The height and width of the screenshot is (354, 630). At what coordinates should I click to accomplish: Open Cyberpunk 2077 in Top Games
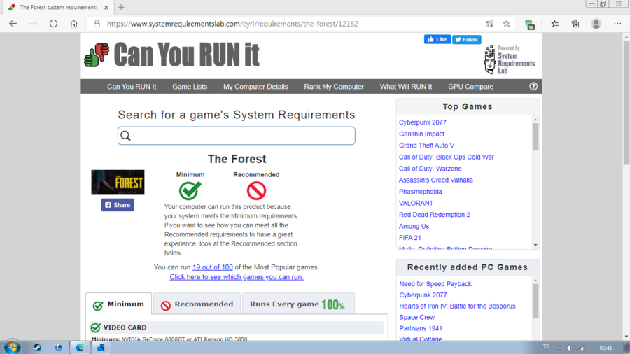[x=422, y=122]
